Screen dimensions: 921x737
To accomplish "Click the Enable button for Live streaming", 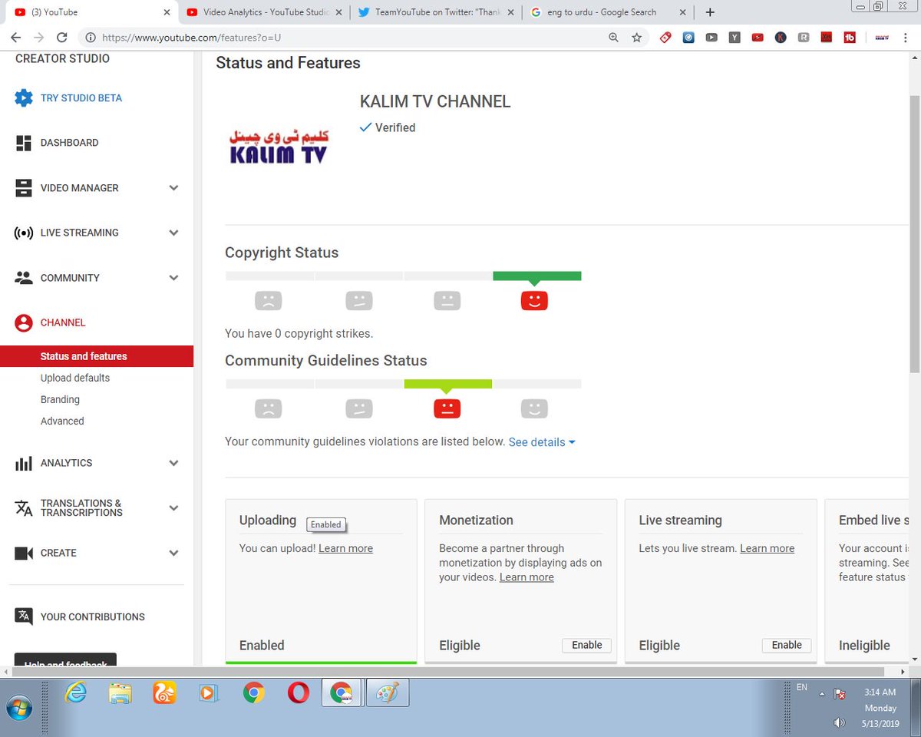I will click(x=787, y=645).
